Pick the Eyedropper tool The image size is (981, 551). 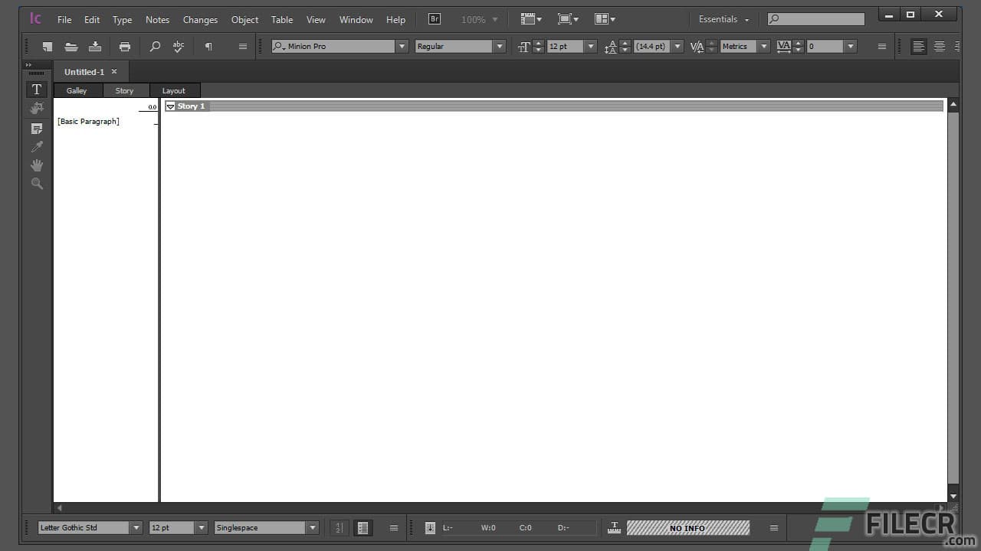[x=36, y=146]
